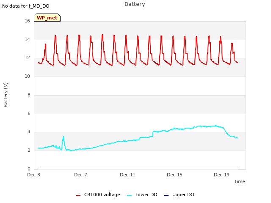Click the Dec 3 x-axis label
The height and width of the screenshot is (203, 271).
[x=34, y=175]
